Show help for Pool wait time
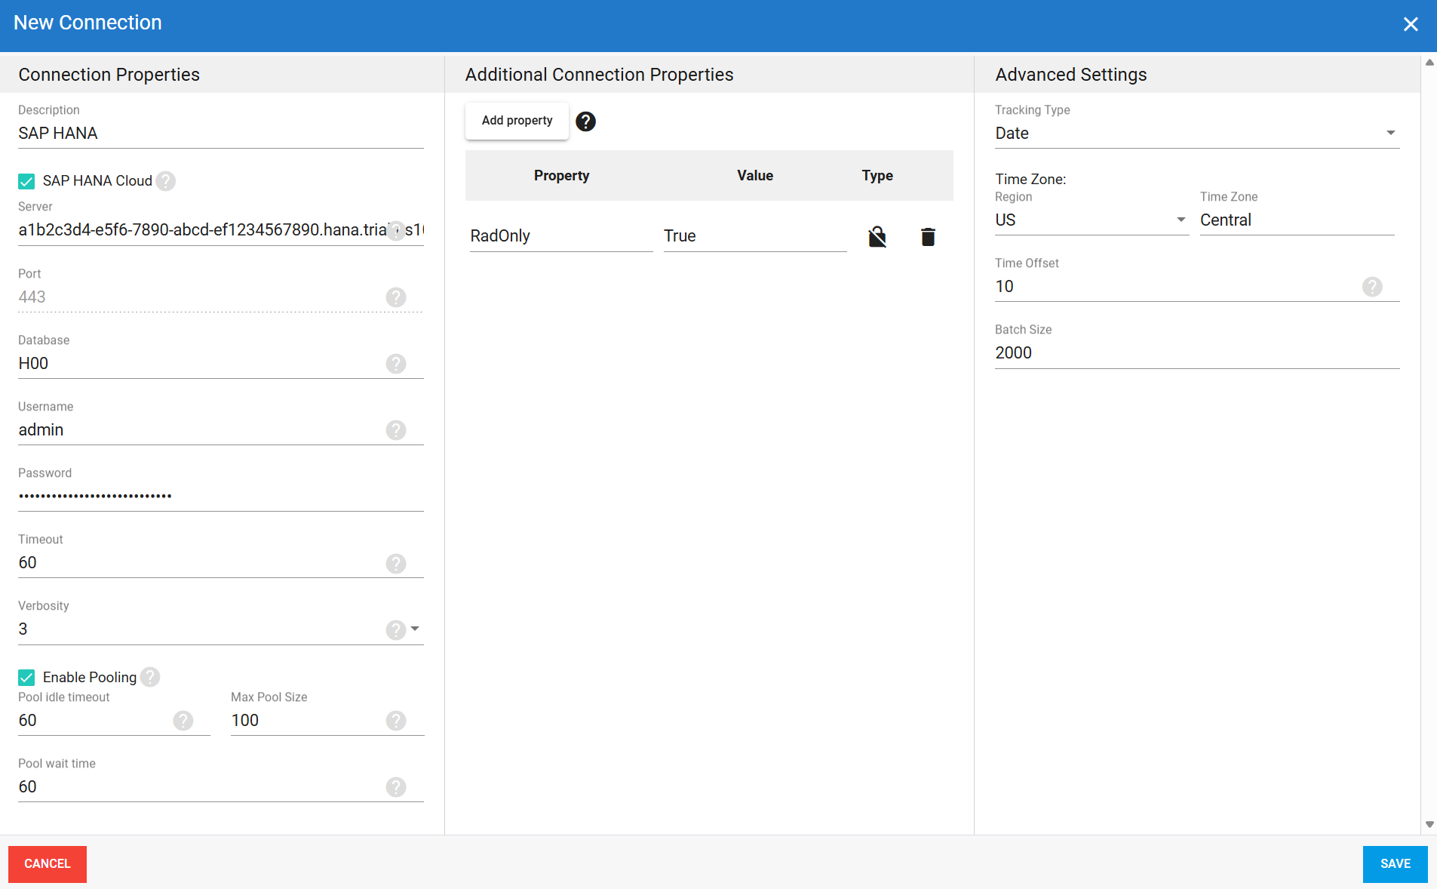This screenshot has height=889, width=1437. click(396, 787)
